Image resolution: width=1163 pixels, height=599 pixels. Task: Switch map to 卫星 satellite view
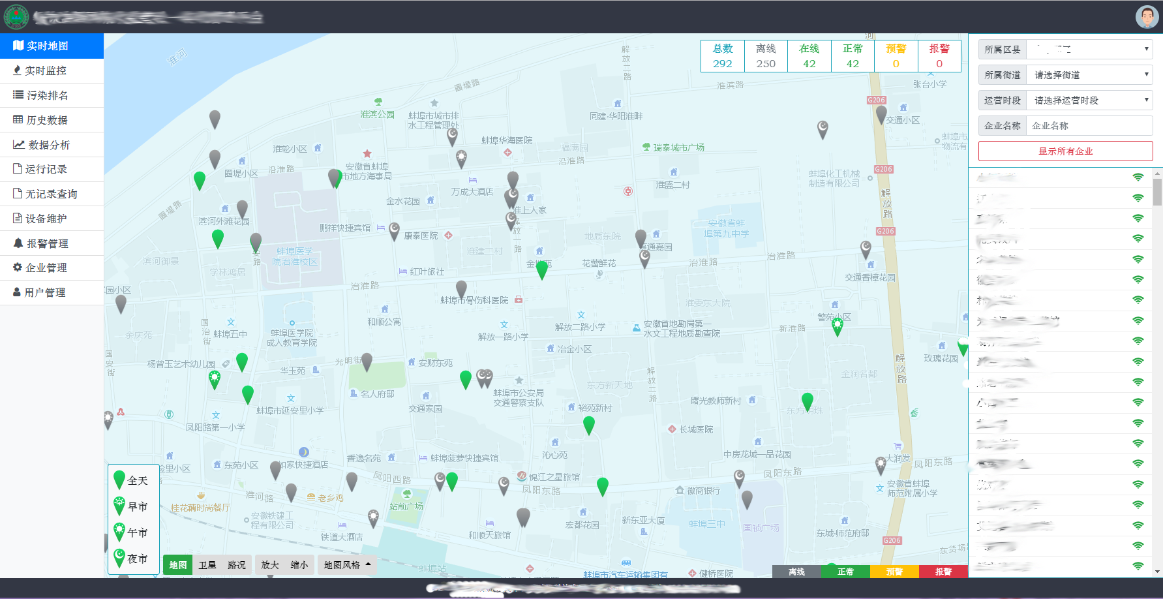point(207,565)
